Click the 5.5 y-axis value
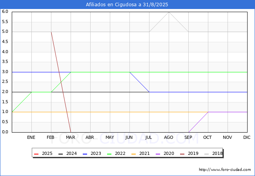Image resolution: width=255 pixels, height=176 pixels. click(5, 22)
